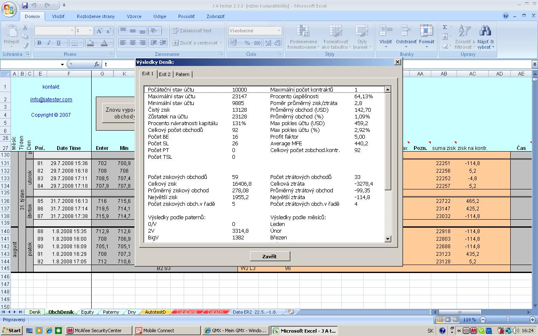Click the Zavřít button in dialog
538x336 pixels.
click(x=270, y=256)
